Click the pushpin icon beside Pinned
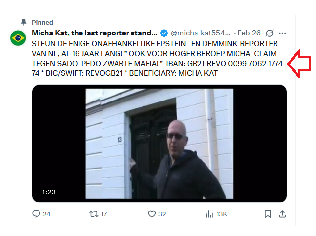This screenshot has width=316, height=236. click(24, 22)
